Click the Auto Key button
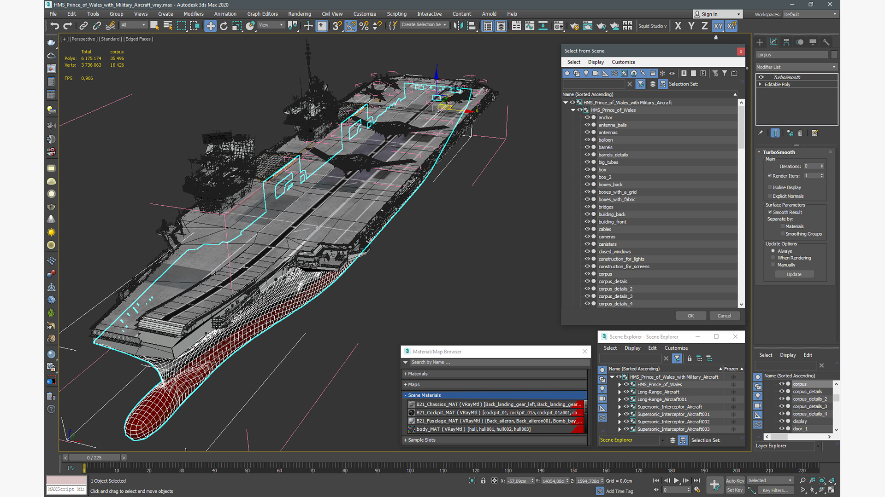The width and height of the screenshot is (885, 497). pos(735,480)
